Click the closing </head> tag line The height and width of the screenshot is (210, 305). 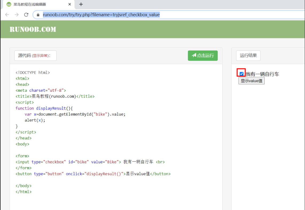click(x=24, y=138)
